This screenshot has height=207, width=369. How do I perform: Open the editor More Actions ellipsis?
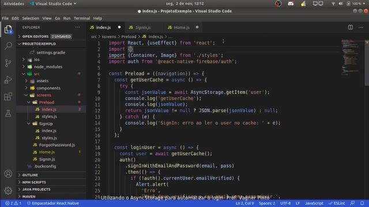click(x=361, y=27)
